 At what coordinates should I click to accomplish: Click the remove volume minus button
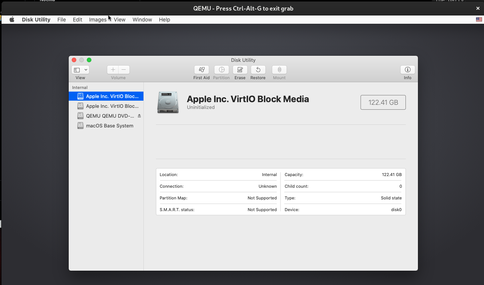(124, 70)
